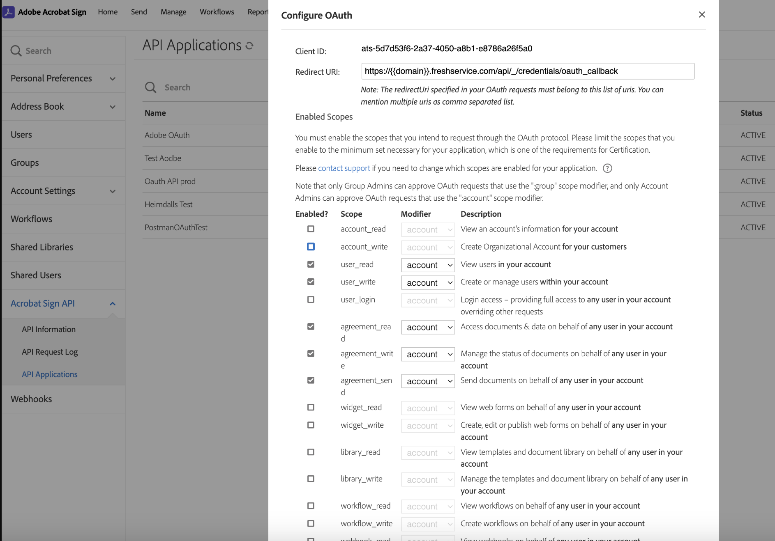Click the Status column header
The height and width of the screenshot is (541, 775).
pos(751,113)
